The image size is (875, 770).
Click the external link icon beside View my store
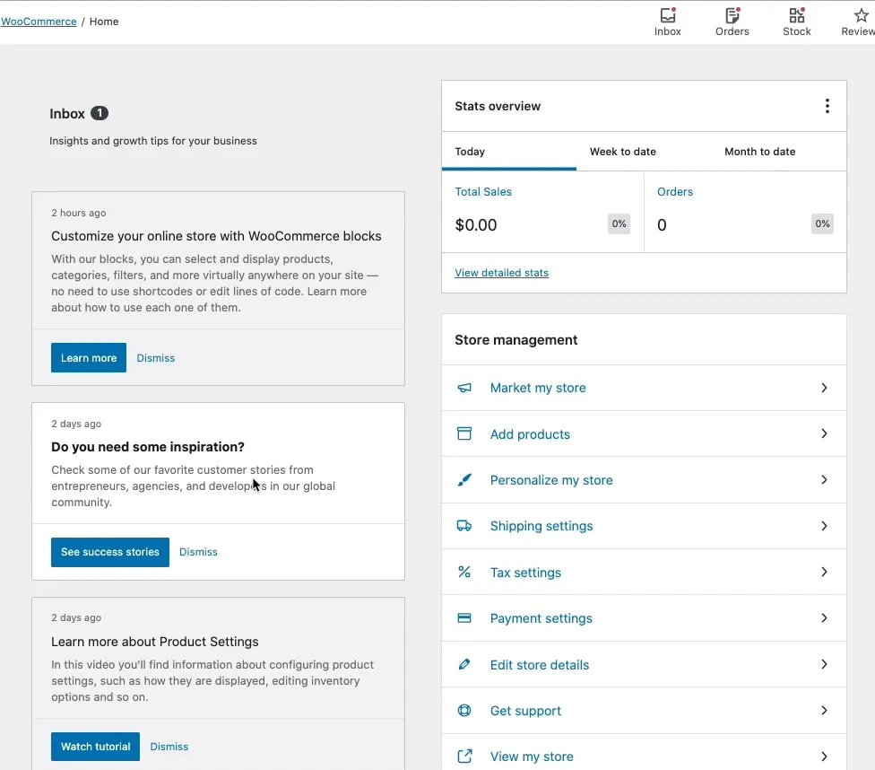point(463,757)
